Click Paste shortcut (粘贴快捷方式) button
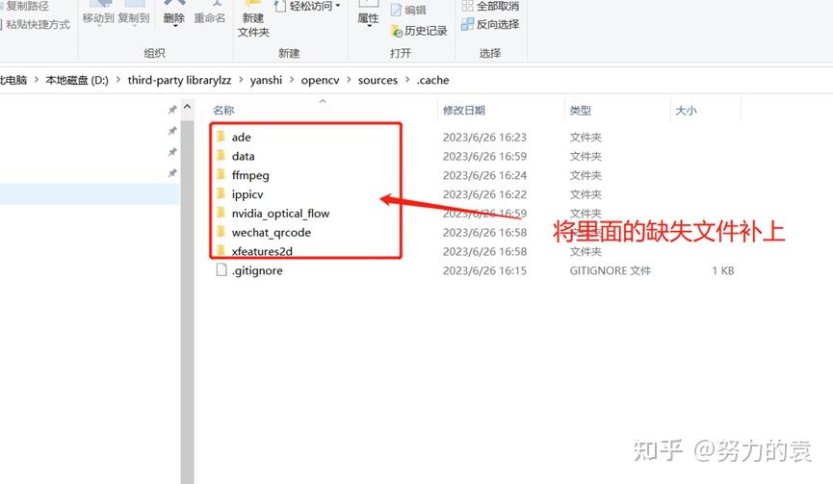Image resolution: width=833 pixels, height=484 pixels. (x=35, y=24)
